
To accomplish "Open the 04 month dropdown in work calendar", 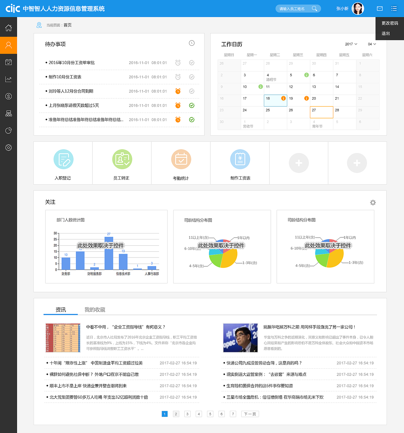I will tap(371, 44).
